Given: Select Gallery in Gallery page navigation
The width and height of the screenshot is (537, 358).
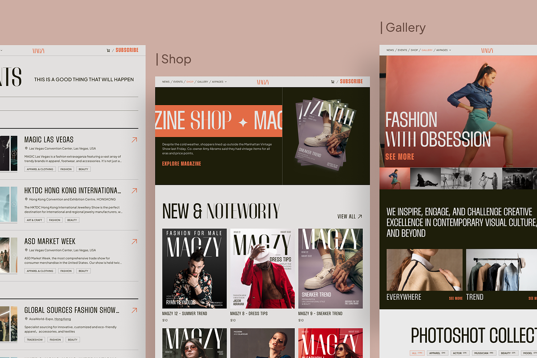Looking at the screenshot, I should coord(427,50).
